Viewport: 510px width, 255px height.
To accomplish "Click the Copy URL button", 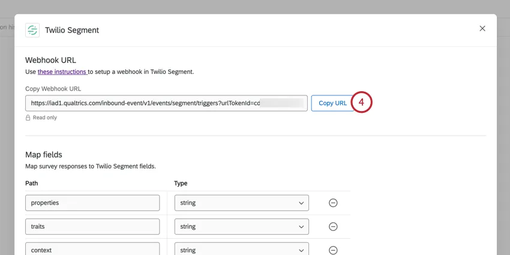I will (x=332, y=103).
